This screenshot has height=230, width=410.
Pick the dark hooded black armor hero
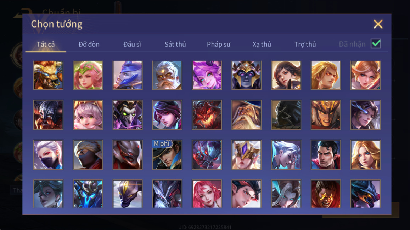coord(286,115)
